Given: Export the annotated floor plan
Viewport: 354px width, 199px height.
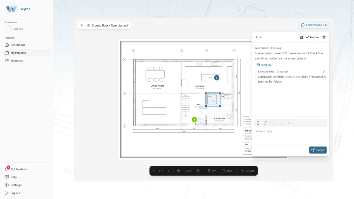Looking at the screenshot, I should [248, 171].
